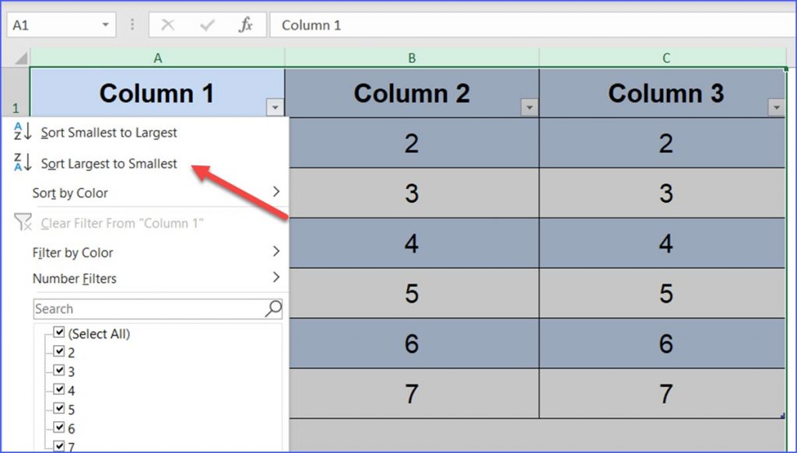Select the Column 3 header cell
The height and width of the screenshot is (453, 797).
pos(665,92)
